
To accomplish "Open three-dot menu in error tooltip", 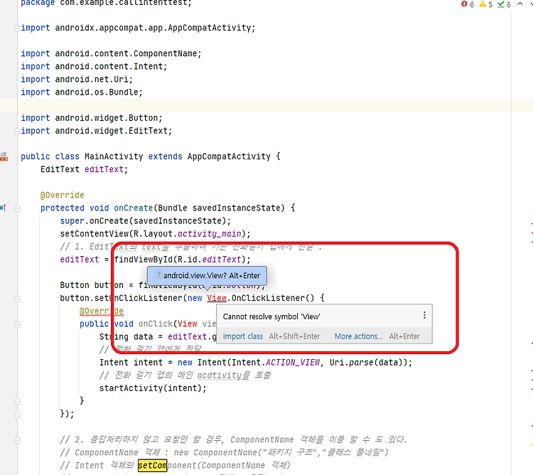I will (424, 315).
